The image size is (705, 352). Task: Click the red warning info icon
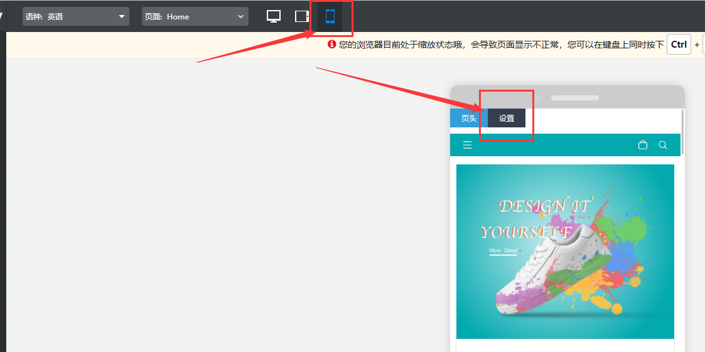pos(332,45)
